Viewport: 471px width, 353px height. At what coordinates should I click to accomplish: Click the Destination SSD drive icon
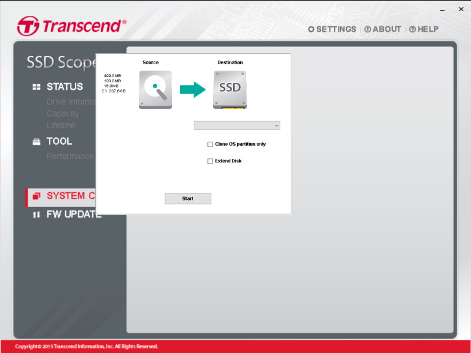pos(230,89)
